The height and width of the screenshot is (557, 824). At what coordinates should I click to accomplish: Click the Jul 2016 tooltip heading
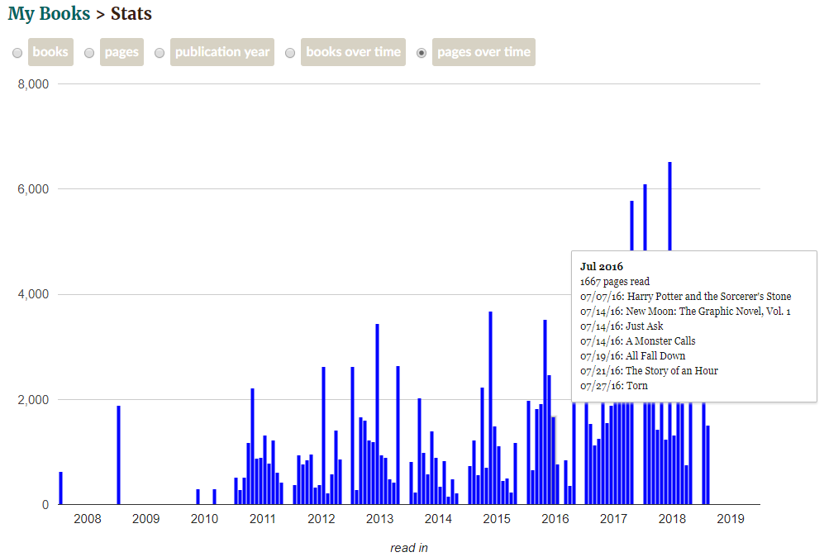click(601, 266)
